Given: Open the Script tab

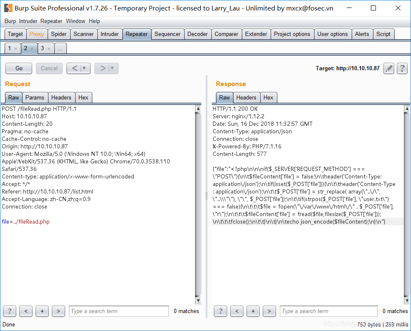Looking at the screenshot, I should click(383, 34).
